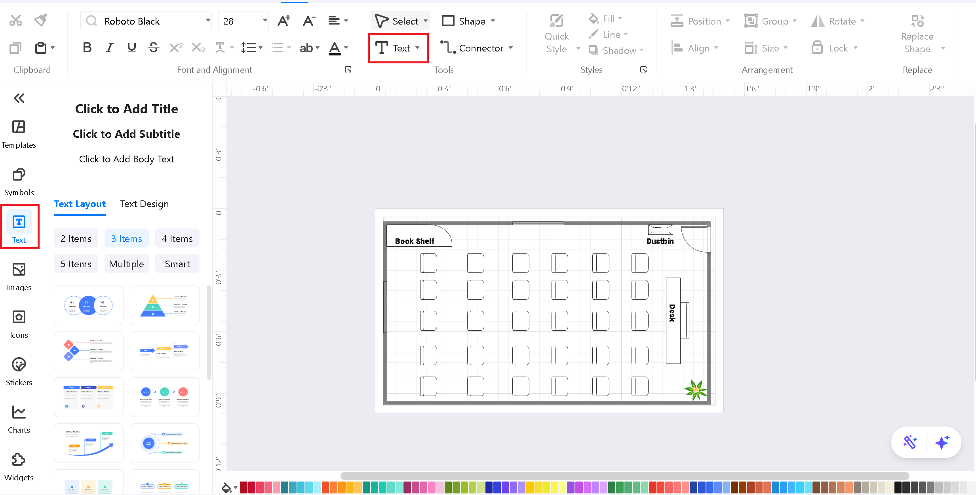Toggle italic formatting
Screen dimensions: 976x495
pyautogui.click(x=109, y=48)
